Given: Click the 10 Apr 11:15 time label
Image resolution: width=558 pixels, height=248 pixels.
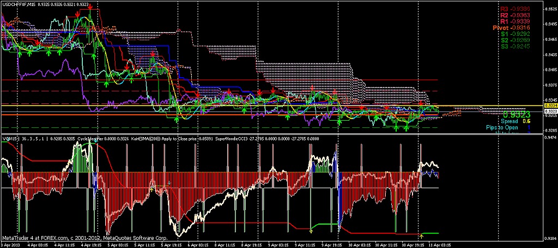Looking at the screenshot, I should pos(386,245).
